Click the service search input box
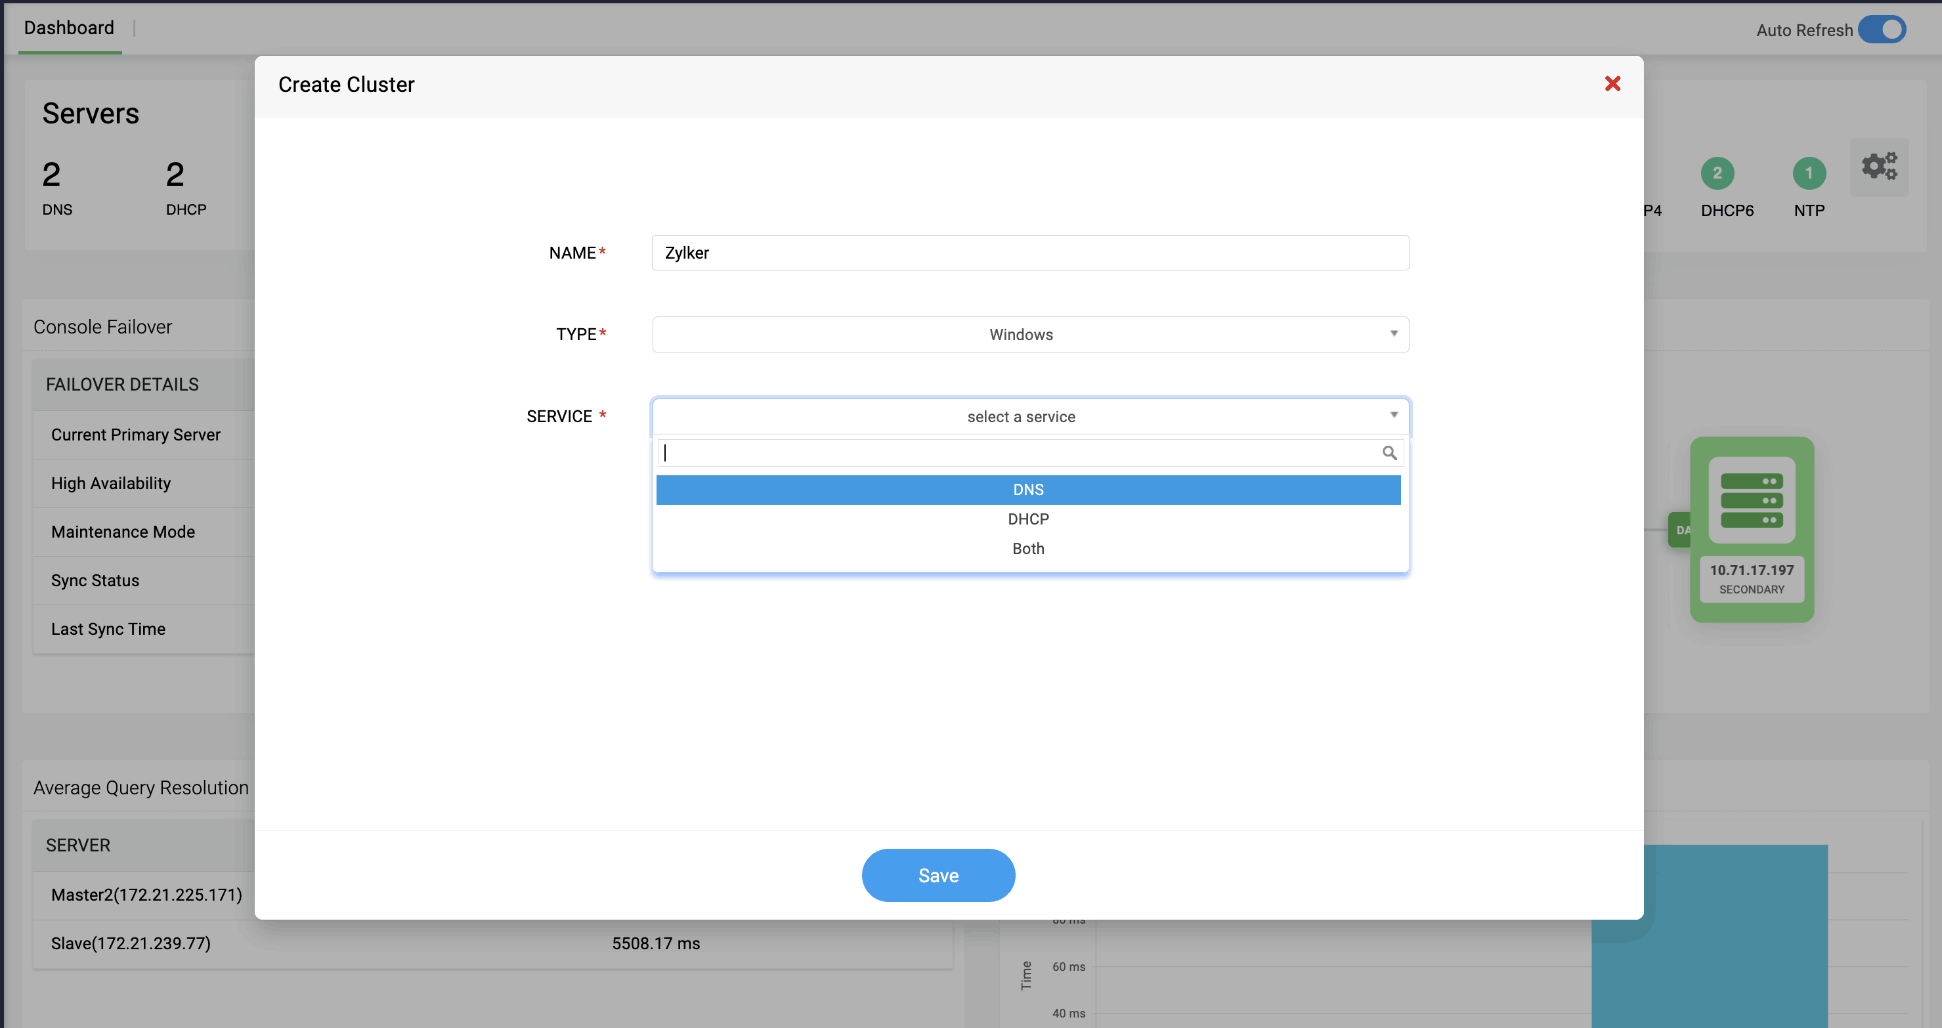 coord(1018,453)
